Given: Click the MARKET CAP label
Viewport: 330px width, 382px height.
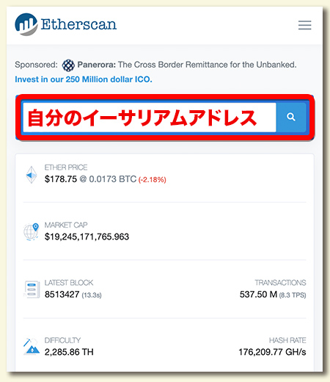Looking at the screenshot, I should pos(66,225).
